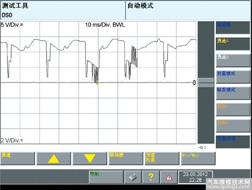Open the 触发模式 trigger mode option
This screenshot has width=252, height=190.
pyautogui.click(x=233, y=93)
